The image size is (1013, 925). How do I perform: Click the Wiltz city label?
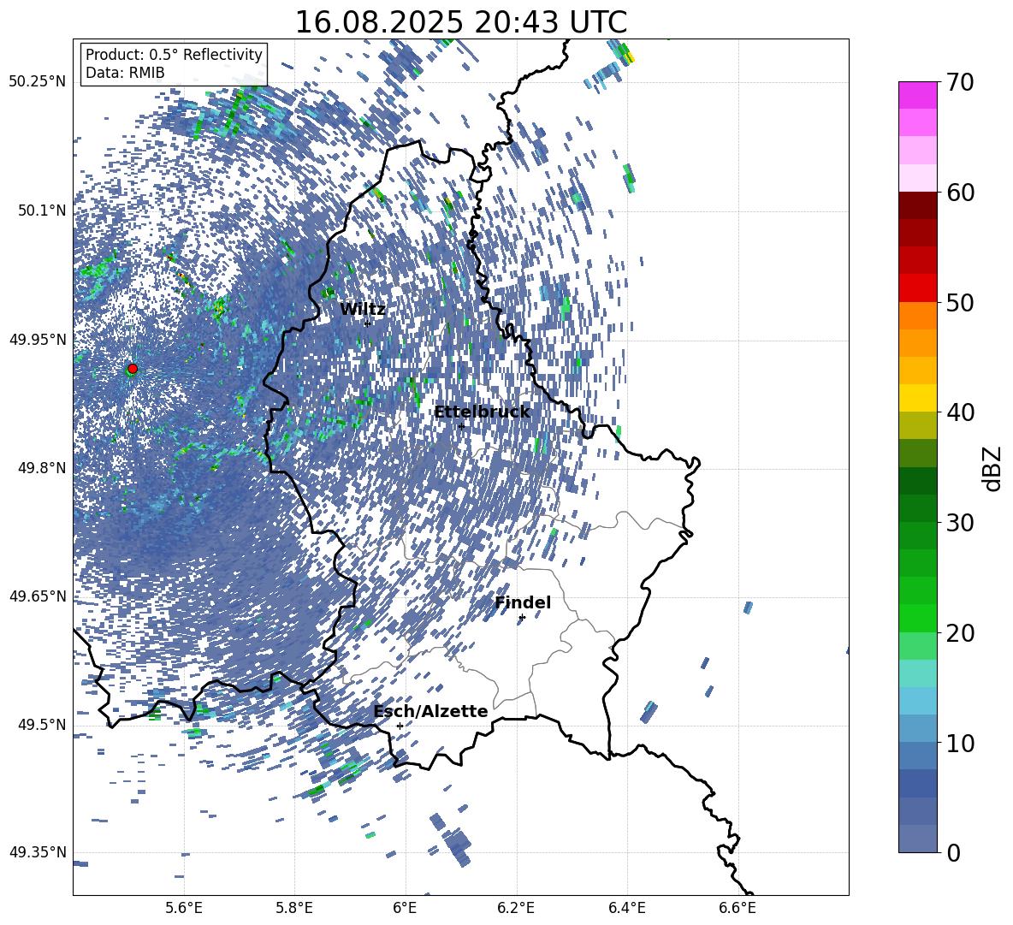363,309
